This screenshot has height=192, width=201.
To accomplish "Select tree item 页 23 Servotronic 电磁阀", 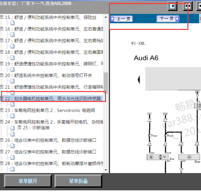I will point(47,110).
